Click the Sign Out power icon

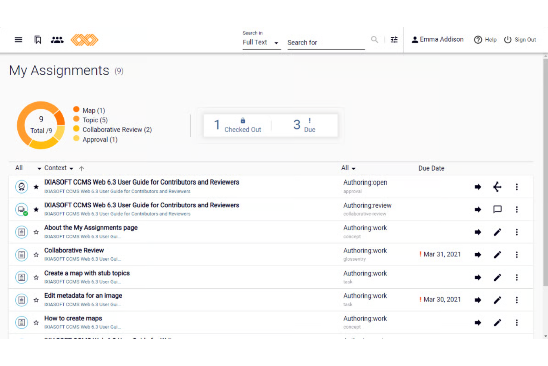click(508, 40)
